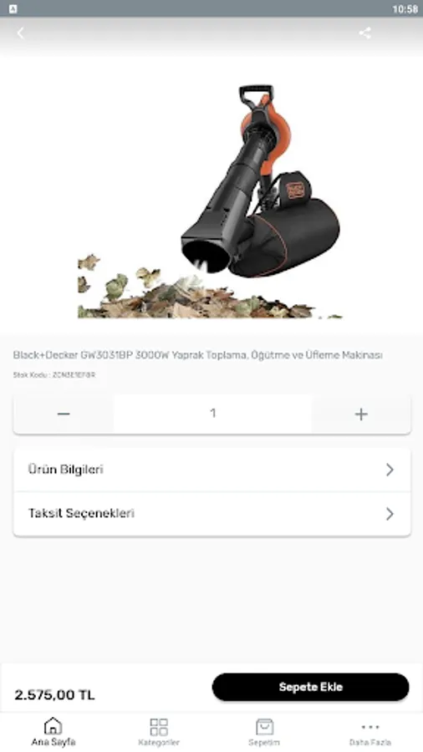Open the Ürün Bilgileri section
The image size is (423, 752).
pyautogui.click(x=212, y=470)
